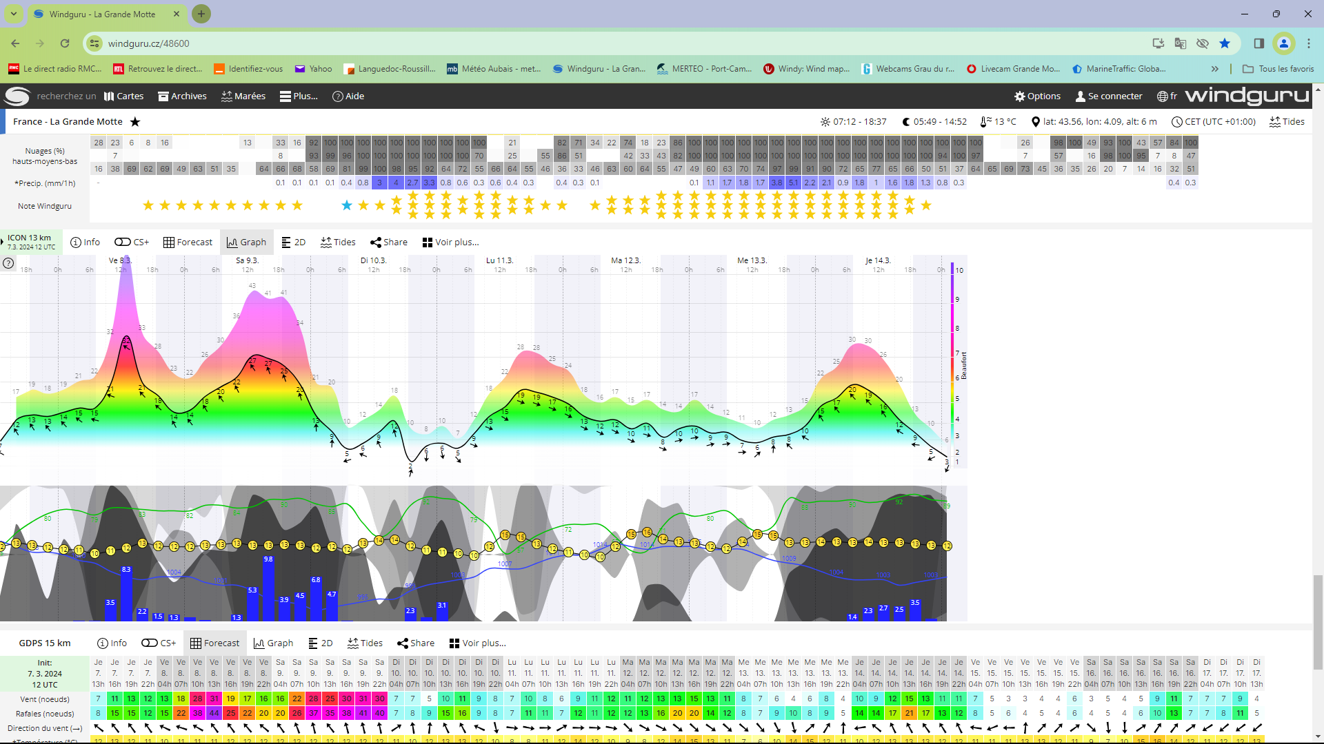Open the Cartes map menu
Image resolution: width=1324 pixels, height=744 pixels.
[123, 96]
